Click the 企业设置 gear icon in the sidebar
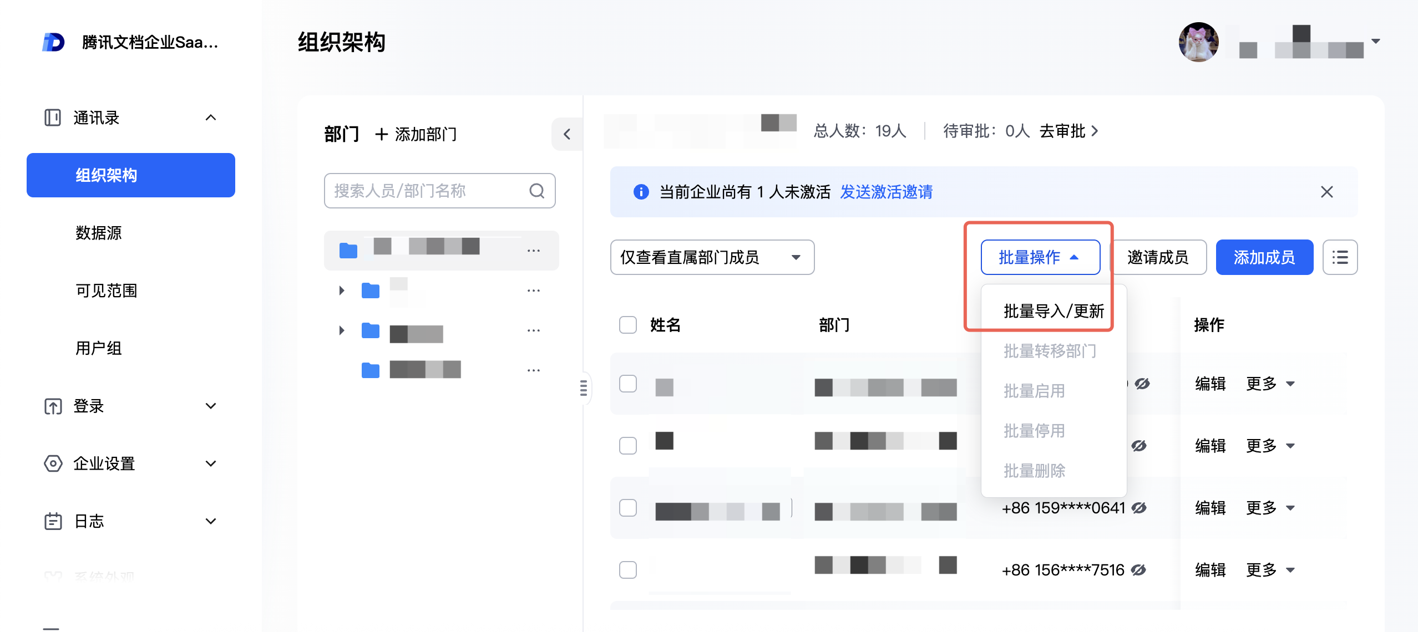The height and width of the screenshot is (632, 1418). pos(53,463)
